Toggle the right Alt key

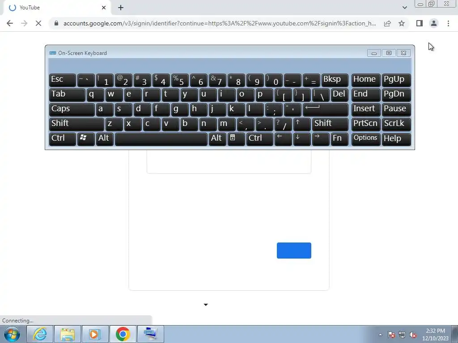click(218, 139)
